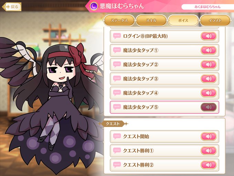Select the 魔法少女タップ⑤ list row
This screenshot has width=234, height=176.
click(x=164, y=107)
